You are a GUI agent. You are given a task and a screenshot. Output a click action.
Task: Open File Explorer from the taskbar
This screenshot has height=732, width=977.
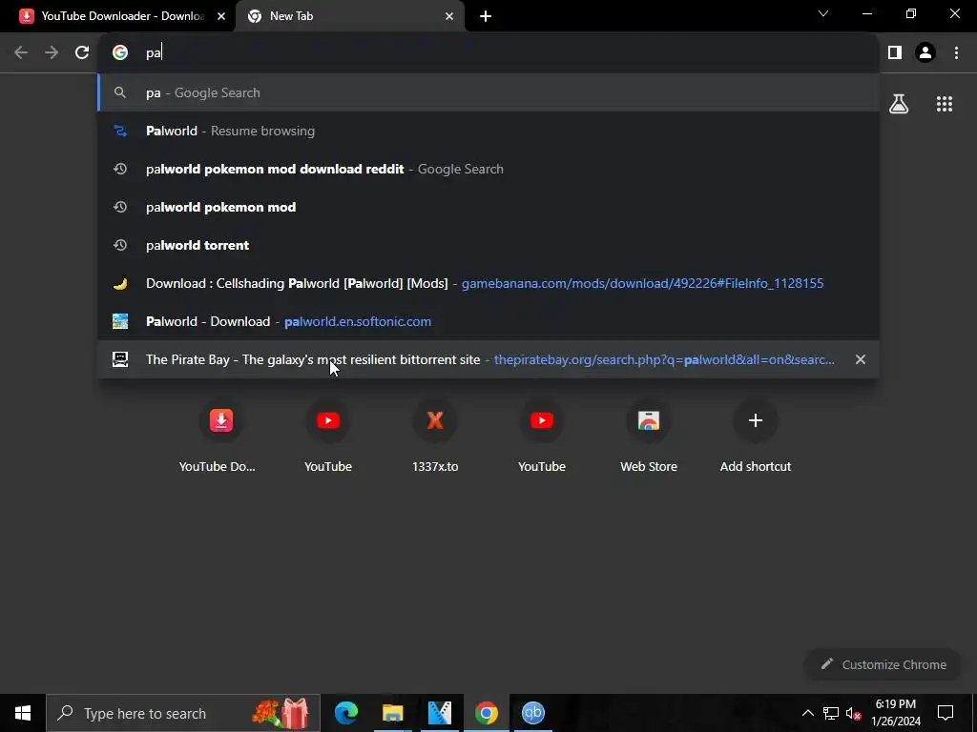pyautogui.click(x=392, y=713)
